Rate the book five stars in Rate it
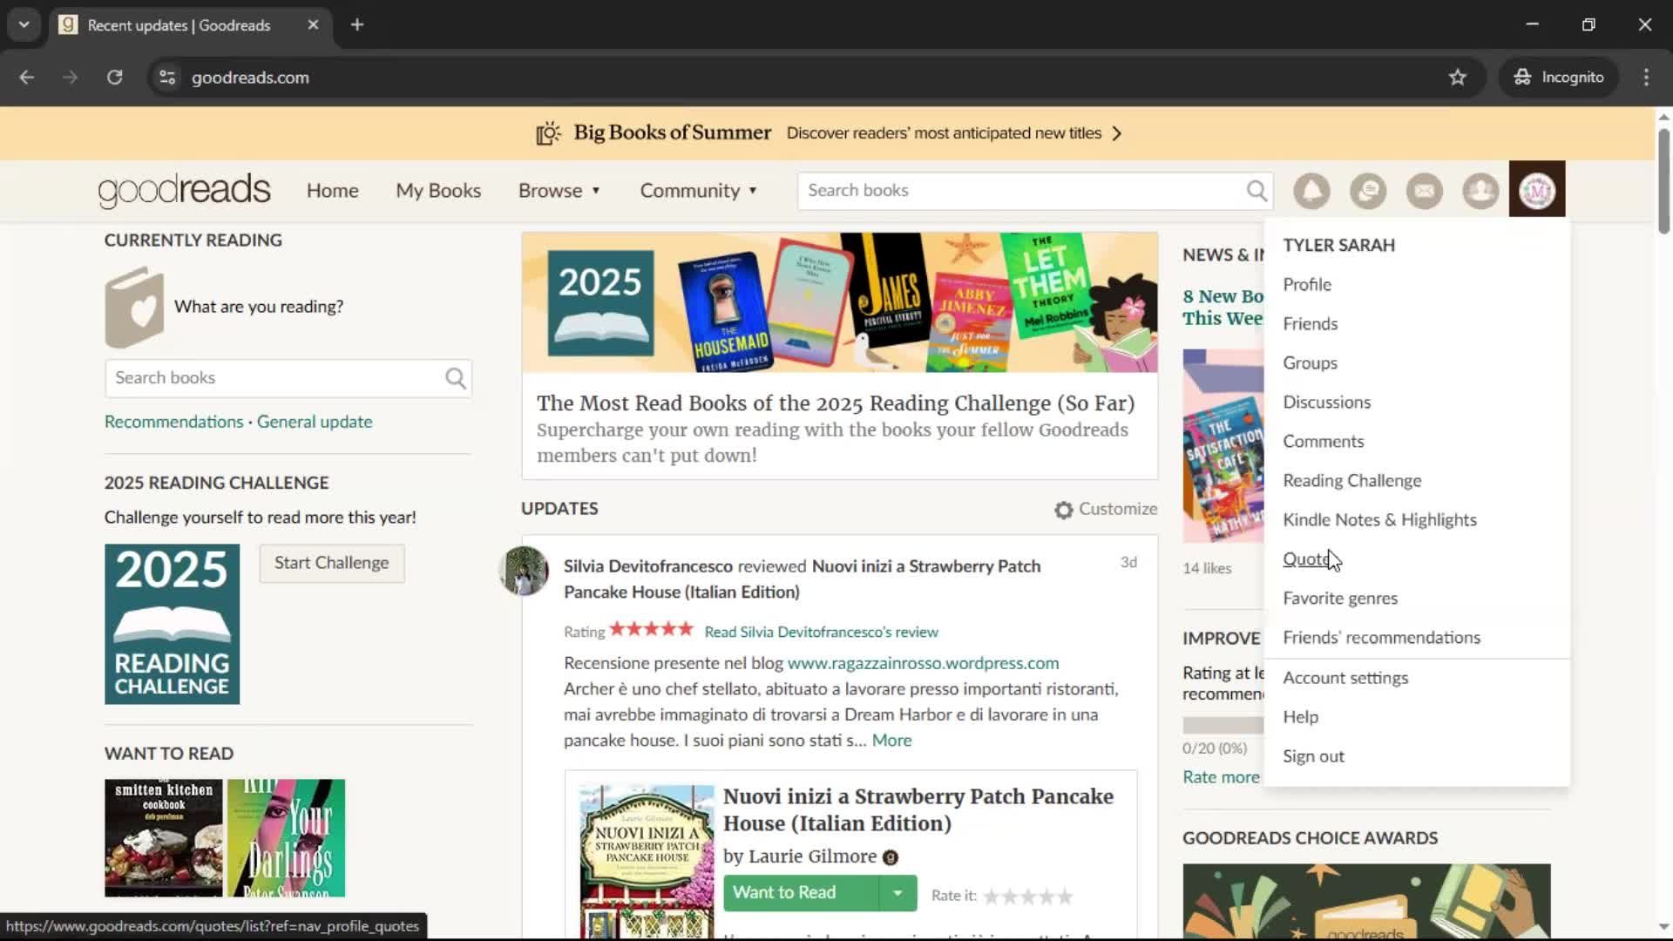 coord(1065,896)
